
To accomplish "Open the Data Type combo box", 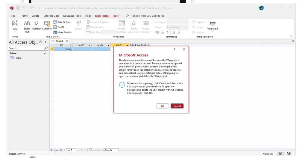I will (x=177, y=22).
